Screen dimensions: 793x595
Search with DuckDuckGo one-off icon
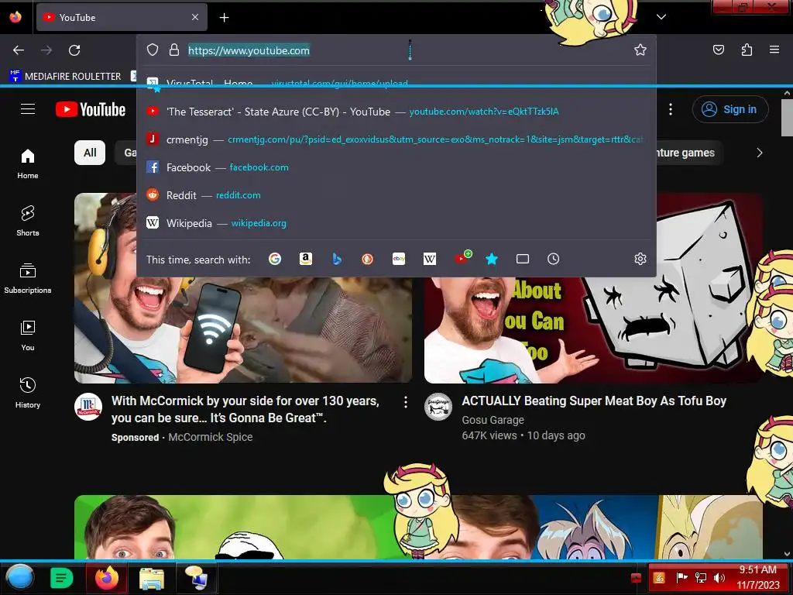368,259
